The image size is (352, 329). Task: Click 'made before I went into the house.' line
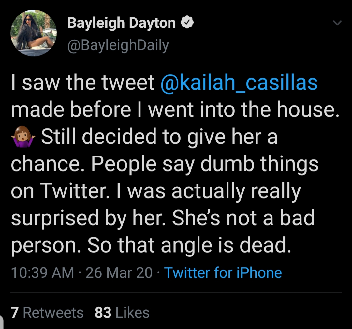[175, 109]
